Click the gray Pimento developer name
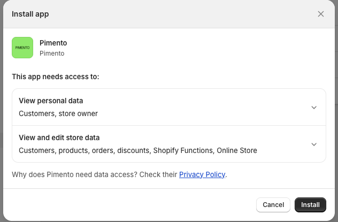Image resolution: width=338 pixels, height=222 pixels. (x=52, y=53)
